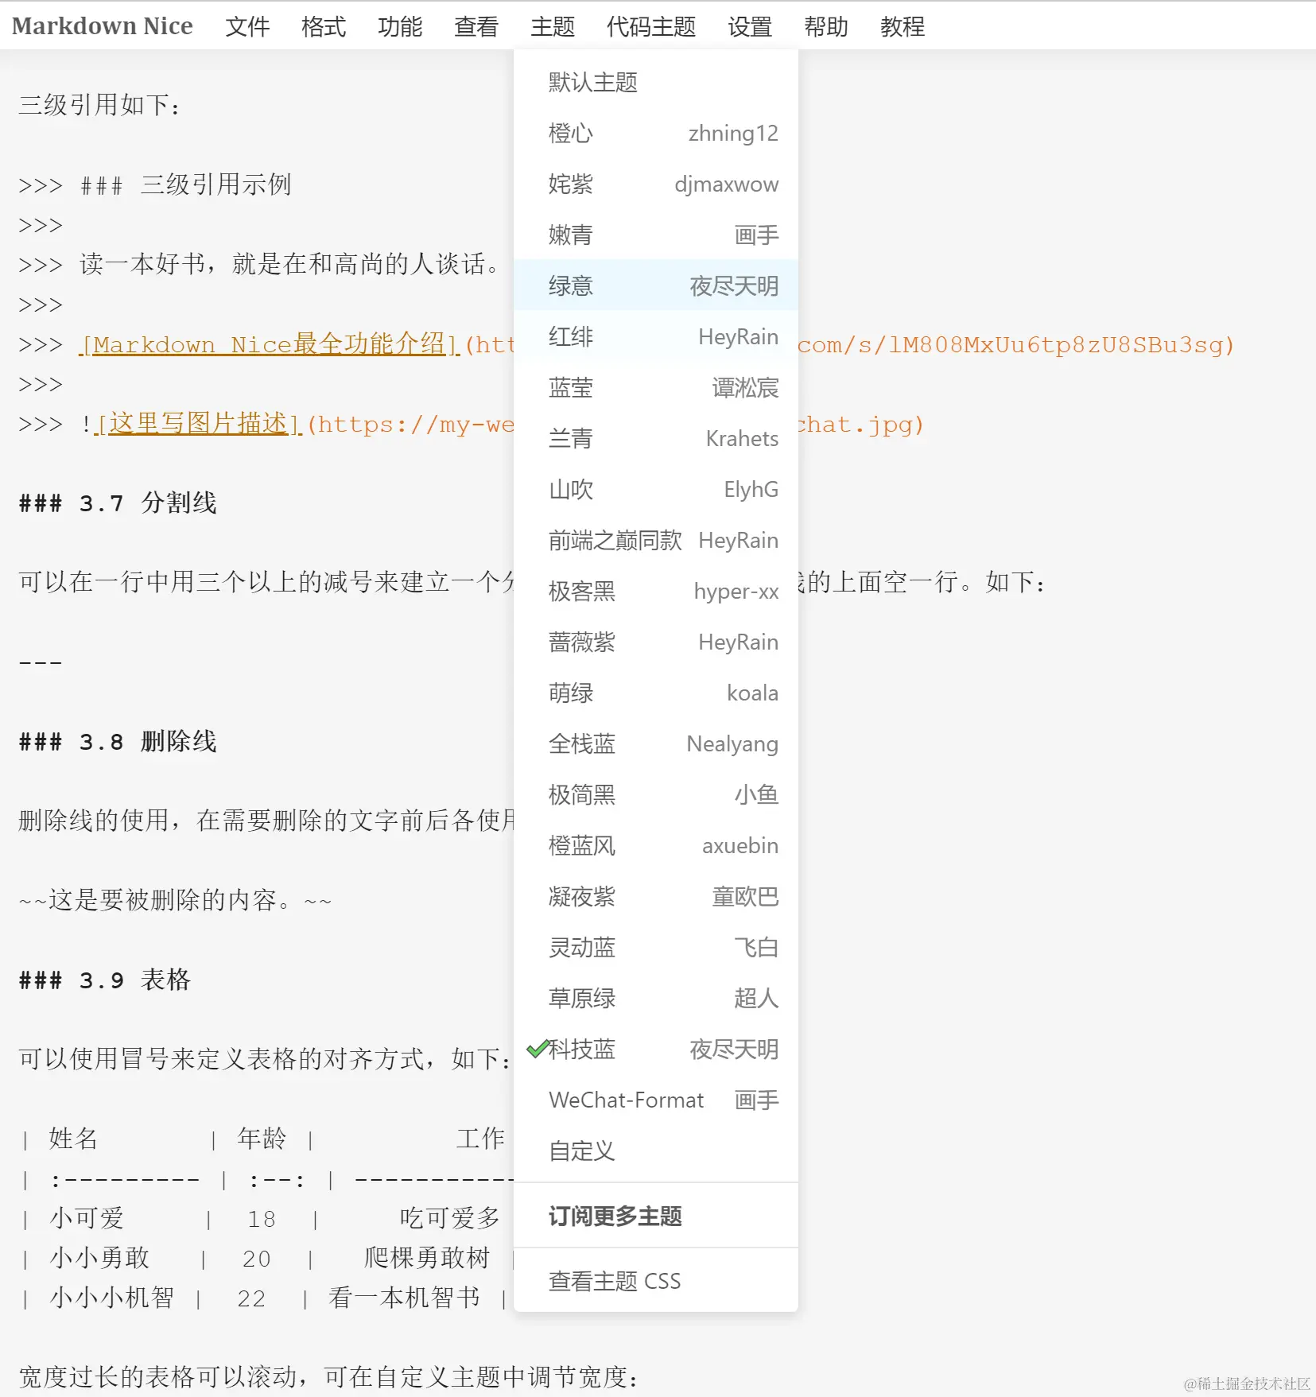The image size is (1316, 1397).
Task: Select the 萌绿 theme by koala
Action: (656, 693)
